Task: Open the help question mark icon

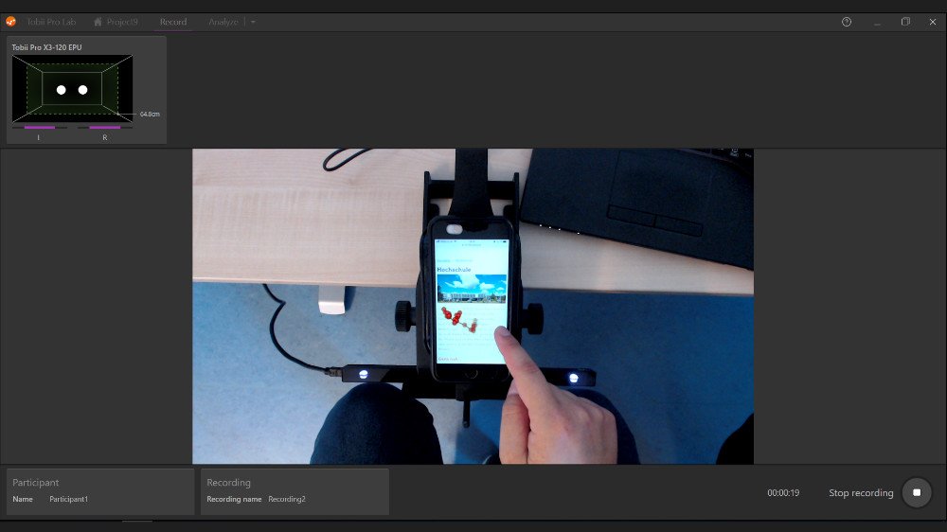Action: point(847,22)
